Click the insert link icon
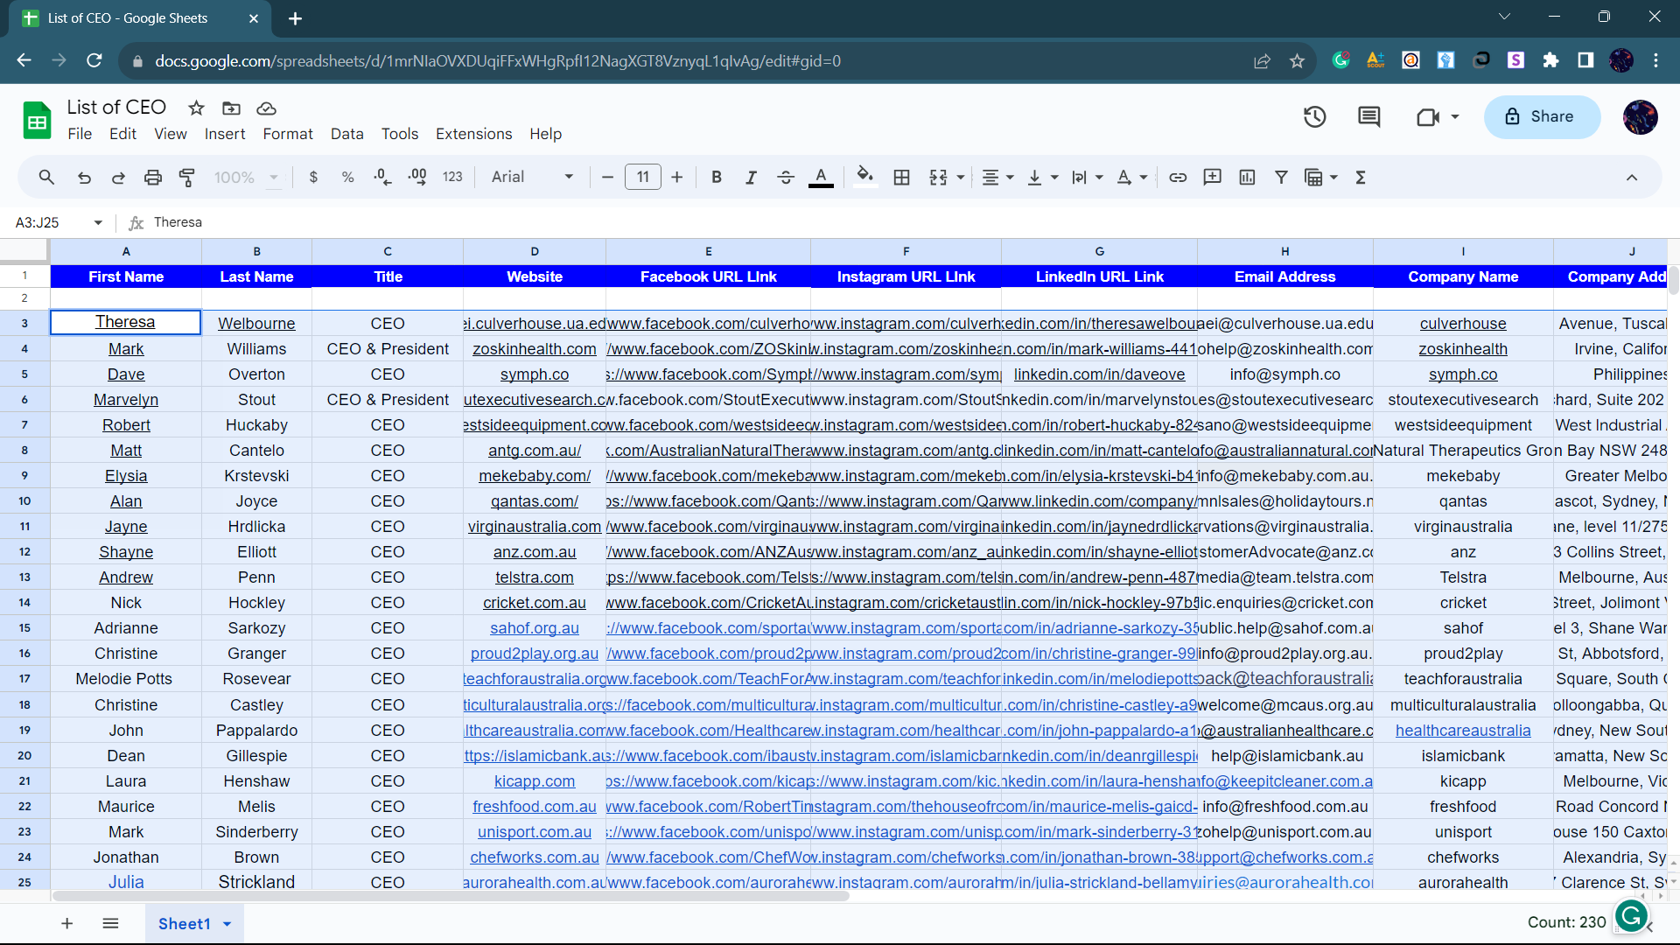1680x945 pixels. click(1178, 178)
